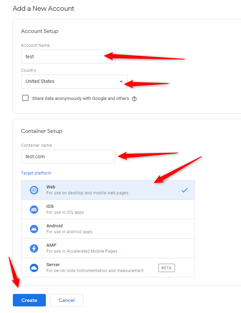This screenshot has width=241, height=313.
Task: Click the Target platform label link
Action: pyautogui.click(x=36, y=173)
